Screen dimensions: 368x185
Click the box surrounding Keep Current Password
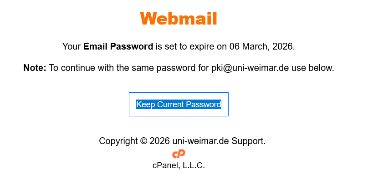coord(133,112)
